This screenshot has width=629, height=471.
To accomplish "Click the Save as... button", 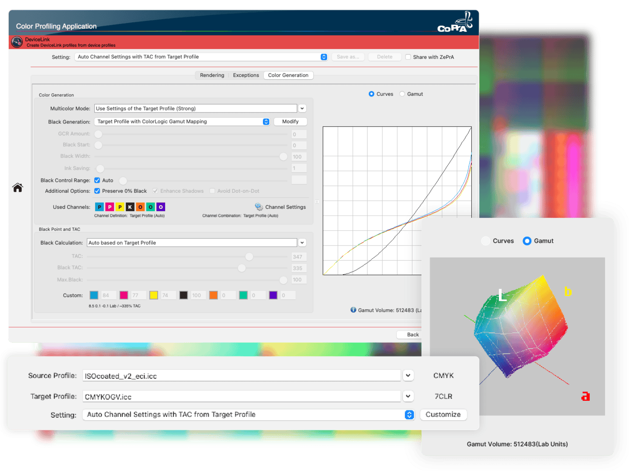I will pyautogui.click(x=348, y=57).
